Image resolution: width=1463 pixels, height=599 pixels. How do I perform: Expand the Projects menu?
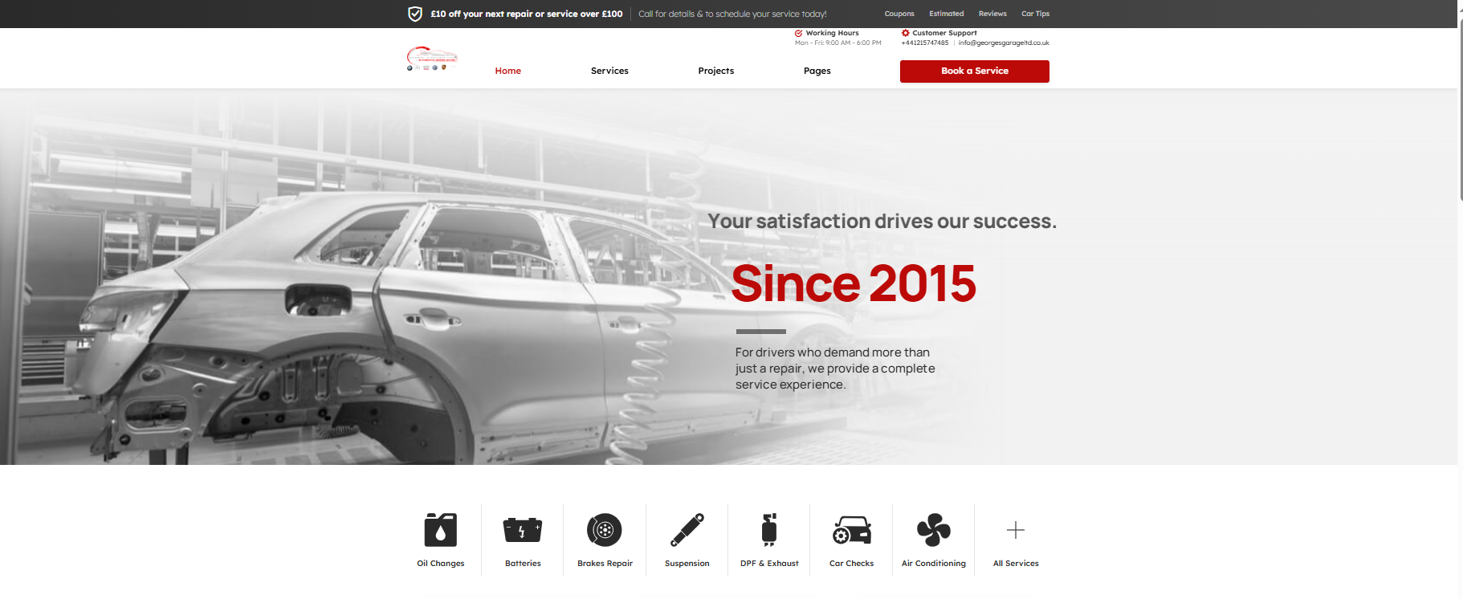715,71
